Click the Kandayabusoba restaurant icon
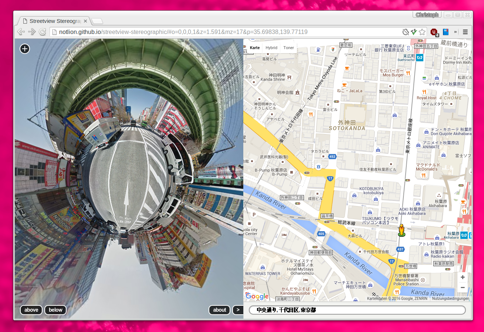484x332 pixels. [314, 291]
